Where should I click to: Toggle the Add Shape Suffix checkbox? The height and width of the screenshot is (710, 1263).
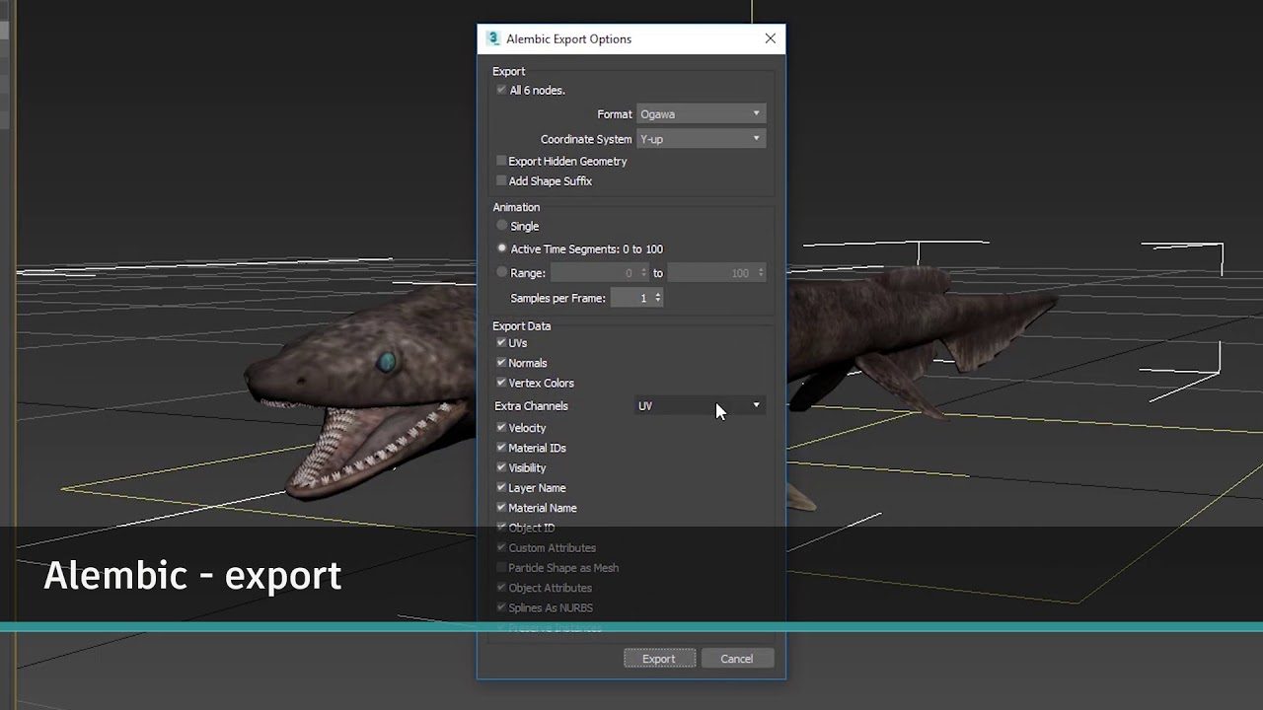coord(501,181)
